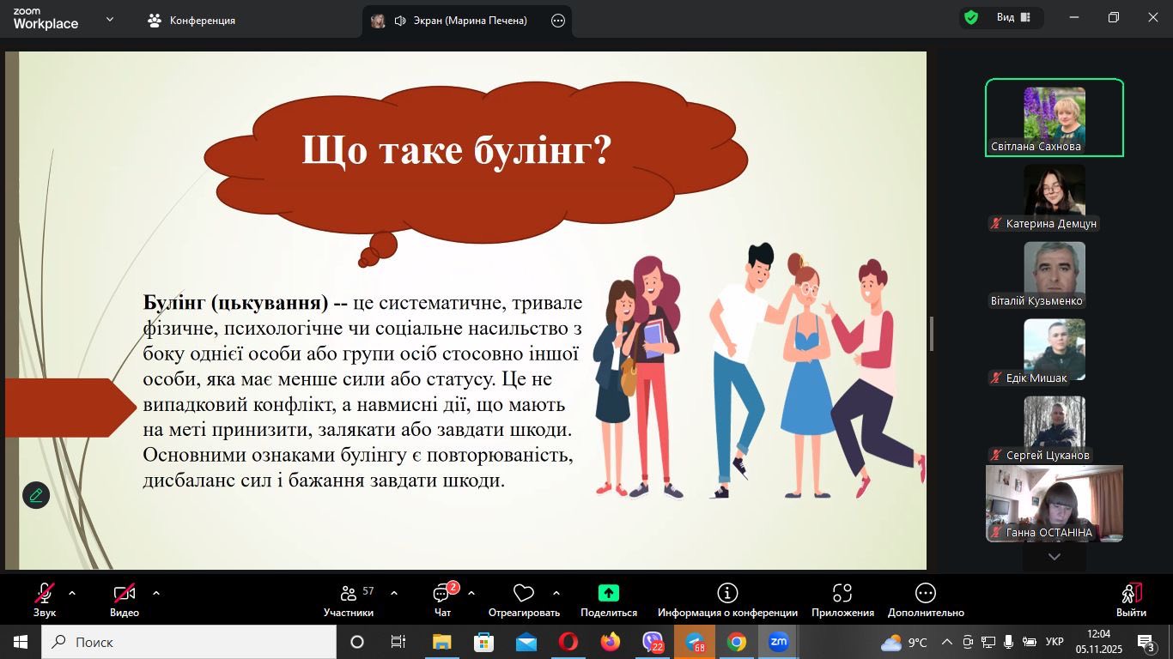Open the screen share options ellipsis

558,21
